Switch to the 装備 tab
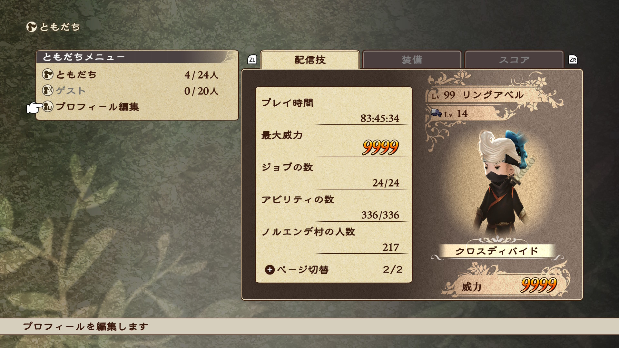Screen dimensions: 619x348 tap(412, 60)
